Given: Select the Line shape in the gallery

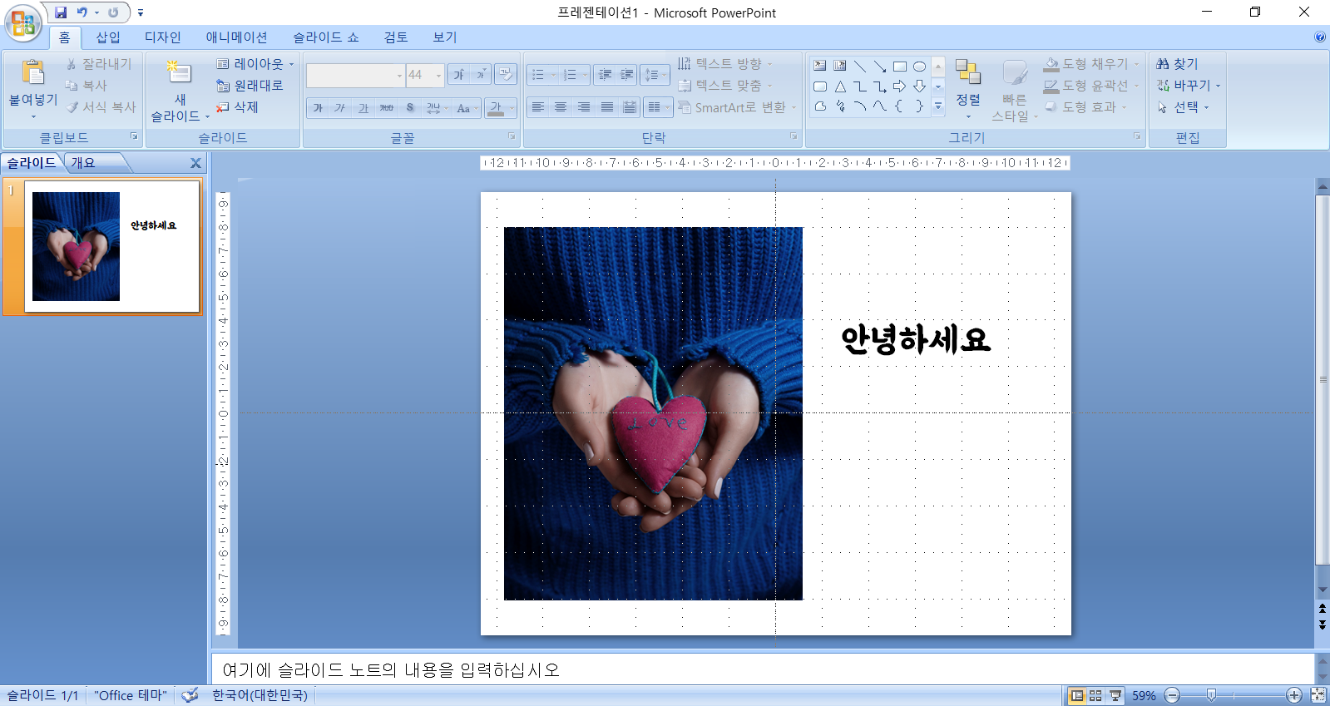Looking at the screenshot, I should pyautogui.click(x=860, y=66).
